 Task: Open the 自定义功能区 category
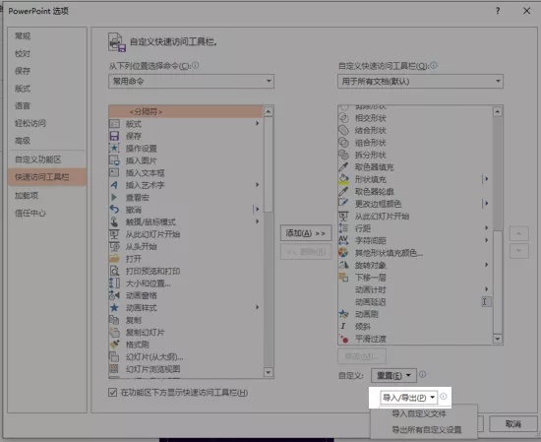coord(38,159)
